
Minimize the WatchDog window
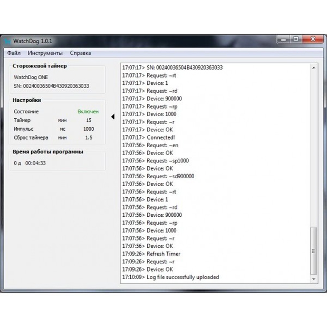(x=283, y=39)
